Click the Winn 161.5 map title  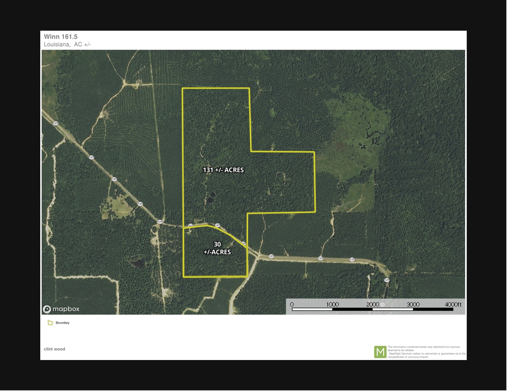coord(61,37)
